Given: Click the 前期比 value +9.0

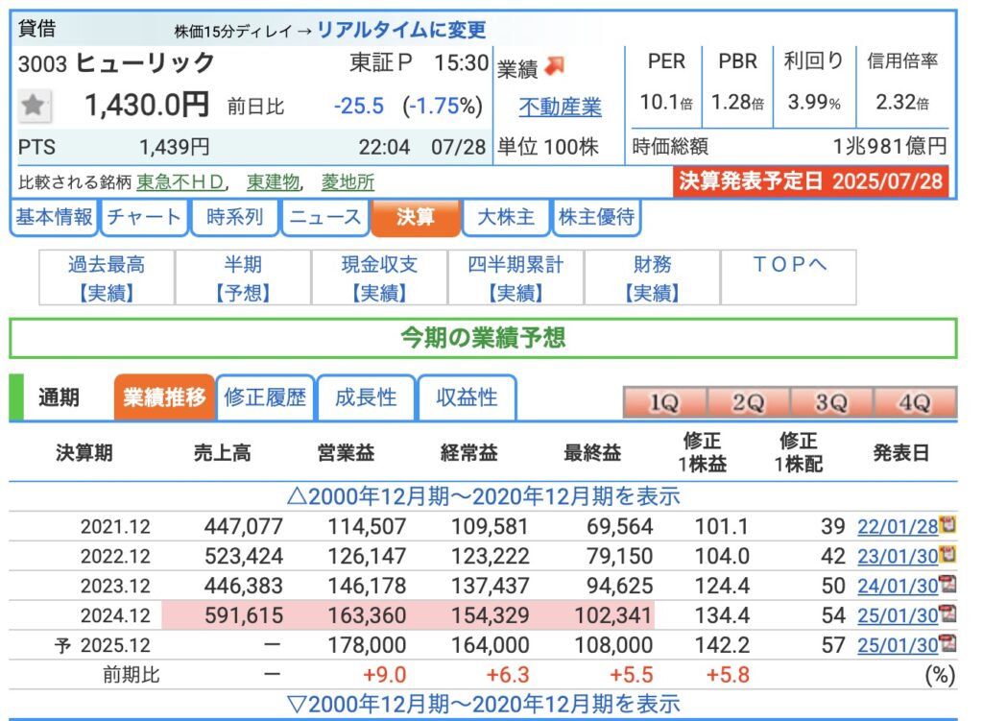Looking at the screenshot, I should coord(384,675).
